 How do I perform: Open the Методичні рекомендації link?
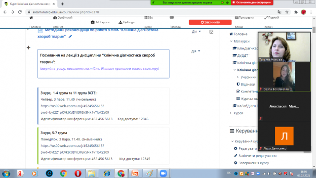98,33
